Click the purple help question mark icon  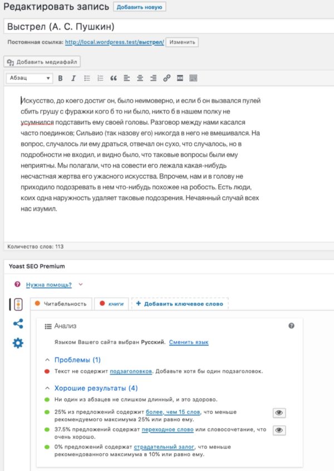pos(17,284)
